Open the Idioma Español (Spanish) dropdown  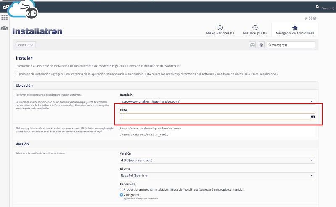coord(217,176)
